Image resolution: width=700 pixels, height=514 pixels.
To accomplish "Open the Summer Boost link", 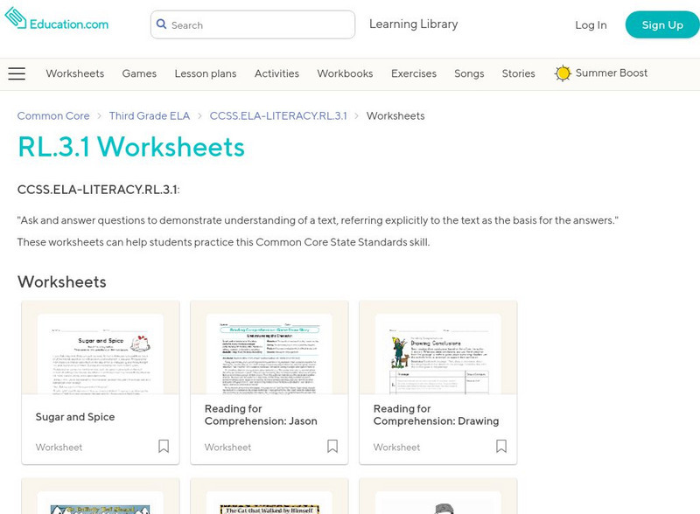I will pyautogui.click(x=611, y=73).
